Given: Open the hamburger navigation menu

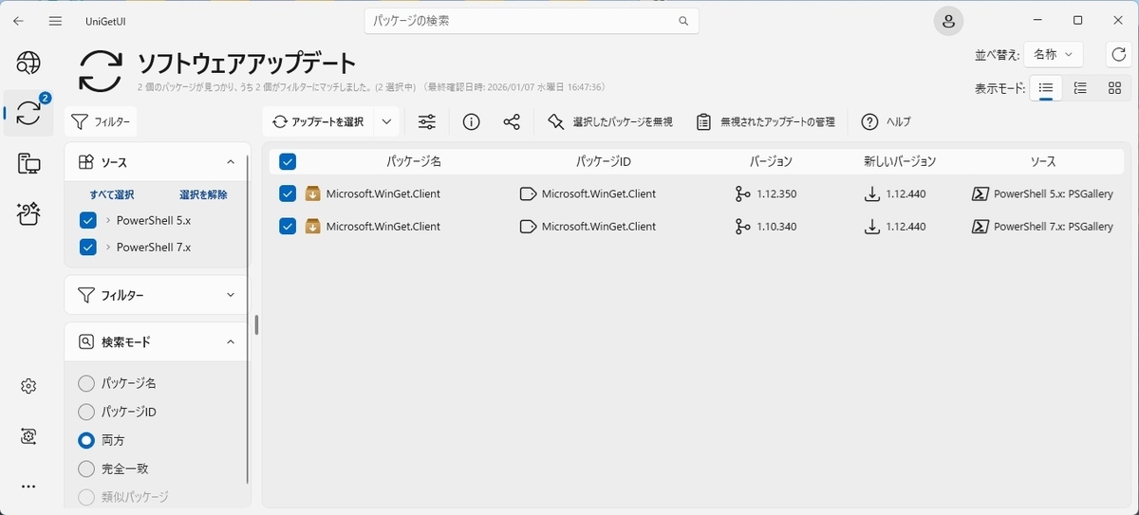Looking at the screenshot, I should [x=55, y=21].
